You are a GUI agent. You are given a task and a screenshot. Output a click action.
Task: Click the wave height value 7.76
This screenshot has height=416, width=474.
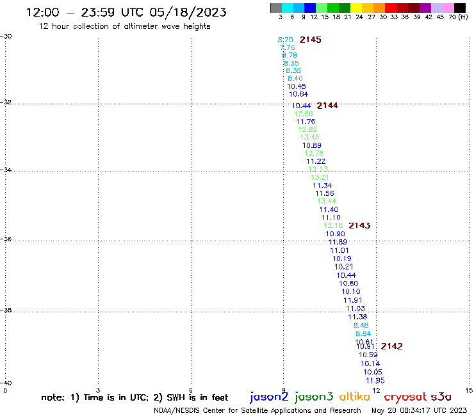click(287, 47)
